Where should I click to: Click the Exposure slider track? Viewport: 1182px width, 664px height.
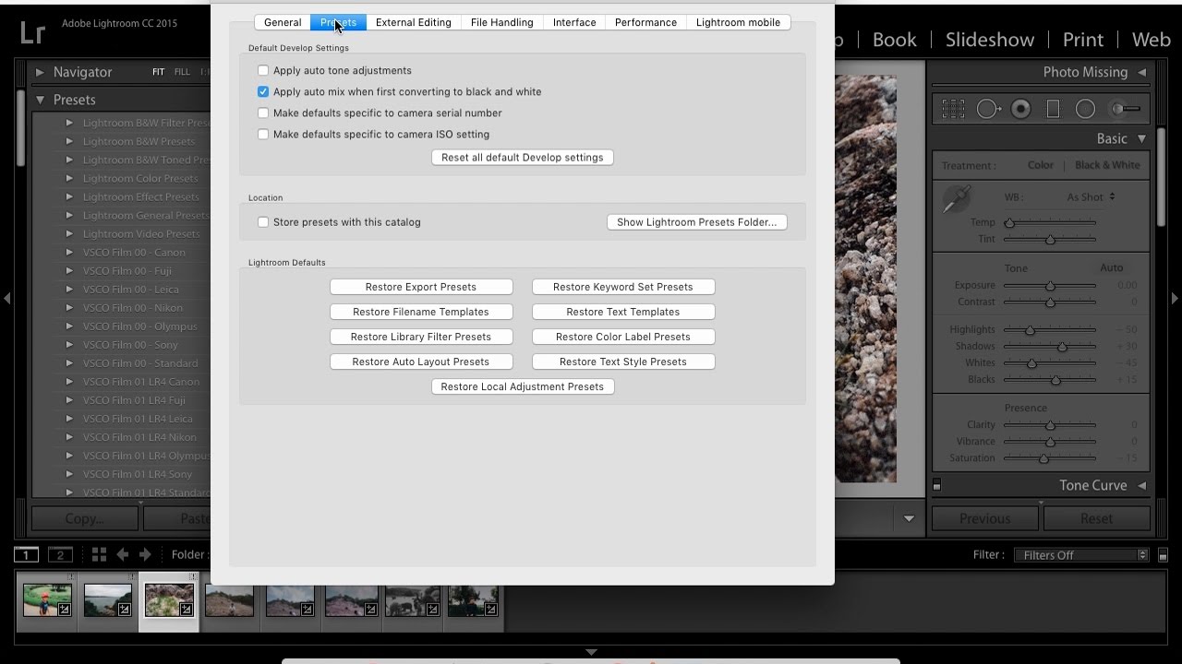coord(1050,286)
